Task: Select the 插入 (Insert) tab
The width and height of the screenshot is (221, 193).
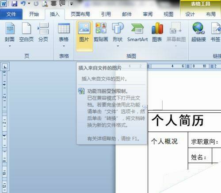Action: point(55,14)
